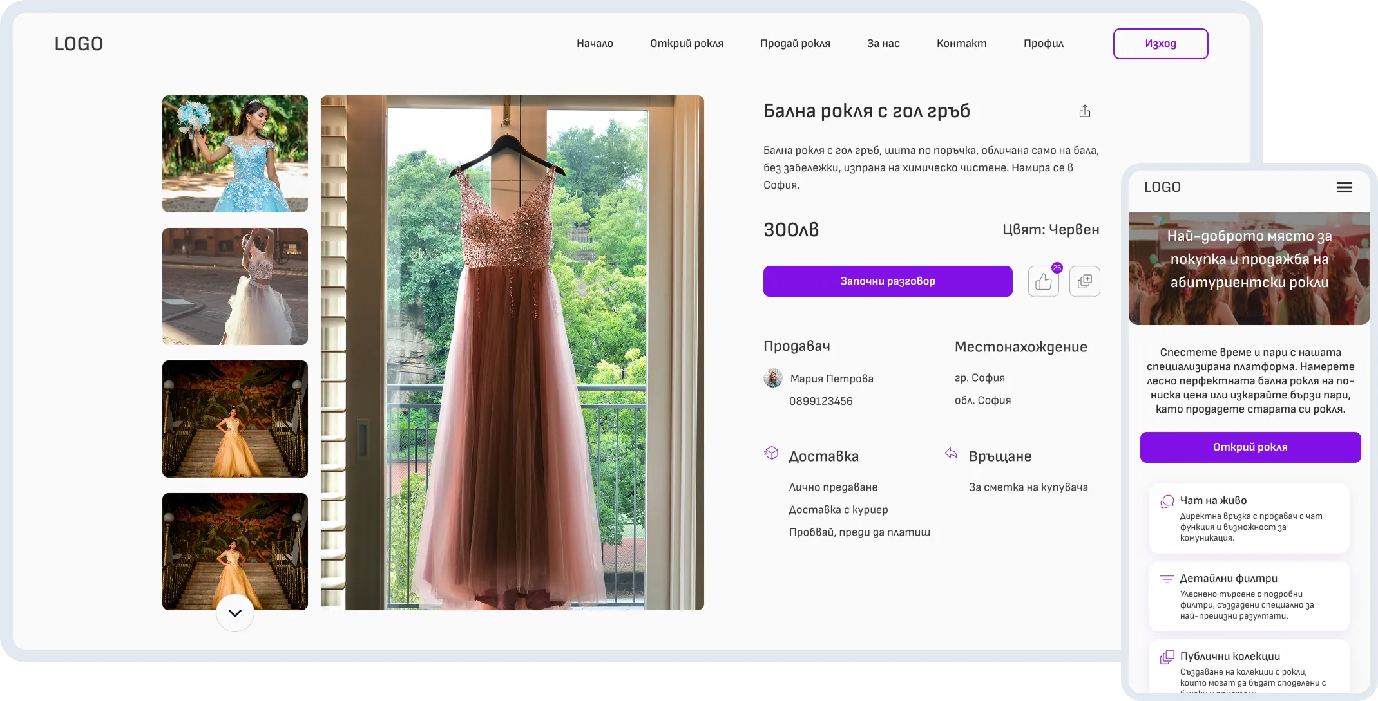Click the обл. София location text

coord(982,400)
